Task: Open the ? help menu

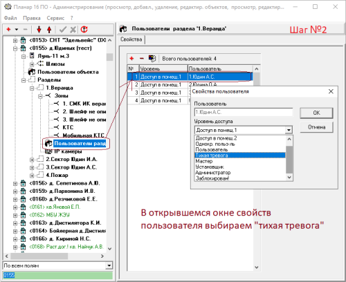Action: pos(72,18)
